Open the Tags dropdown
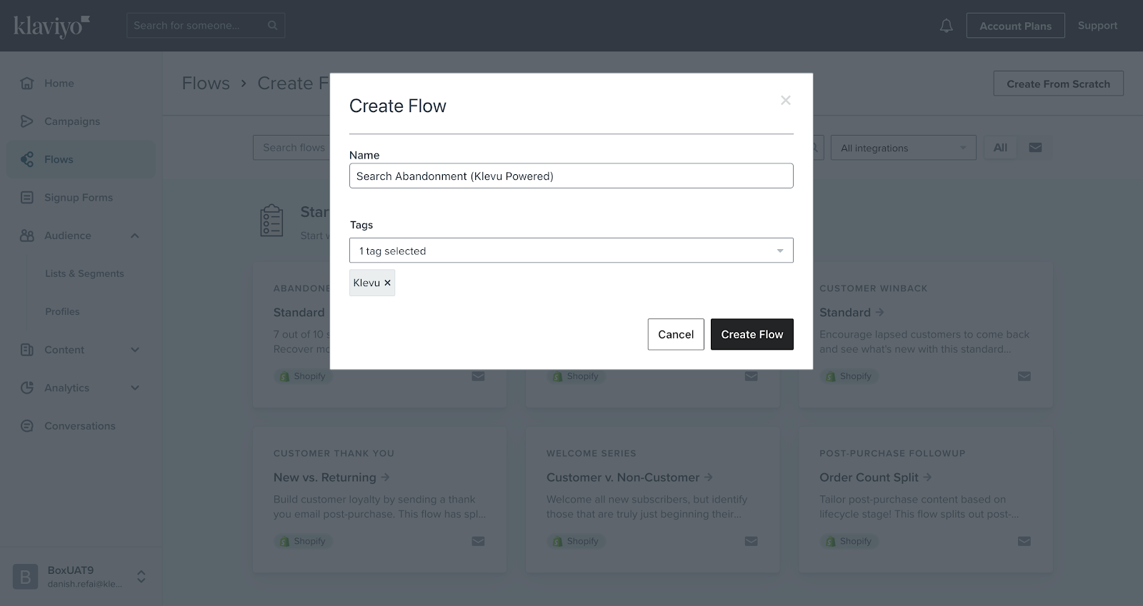This screenshot has width=1143, height=606. tap(571, 251)
